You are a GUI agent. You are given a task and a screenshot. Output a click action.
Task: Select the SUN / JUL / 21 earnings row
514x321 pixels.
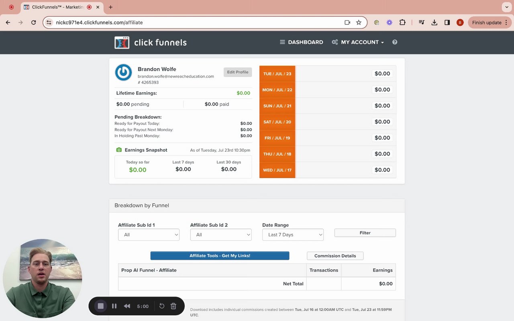[x=328, y=106]
